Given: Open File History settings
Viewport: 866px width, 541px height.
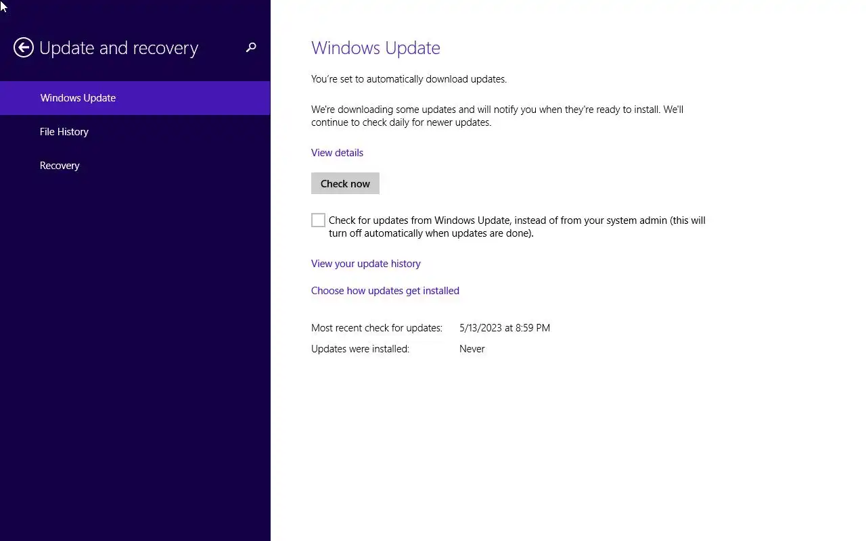Looking at the screenshot, I should (135, 132).
